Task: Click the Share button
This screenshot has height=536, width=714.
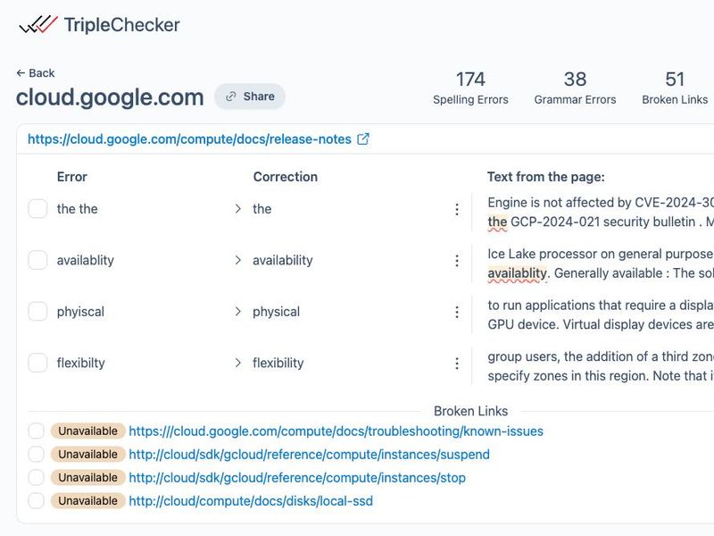Action: point(250,96)
